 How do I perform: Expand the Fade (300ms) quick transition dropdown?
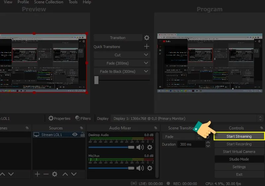pos(146,63)
